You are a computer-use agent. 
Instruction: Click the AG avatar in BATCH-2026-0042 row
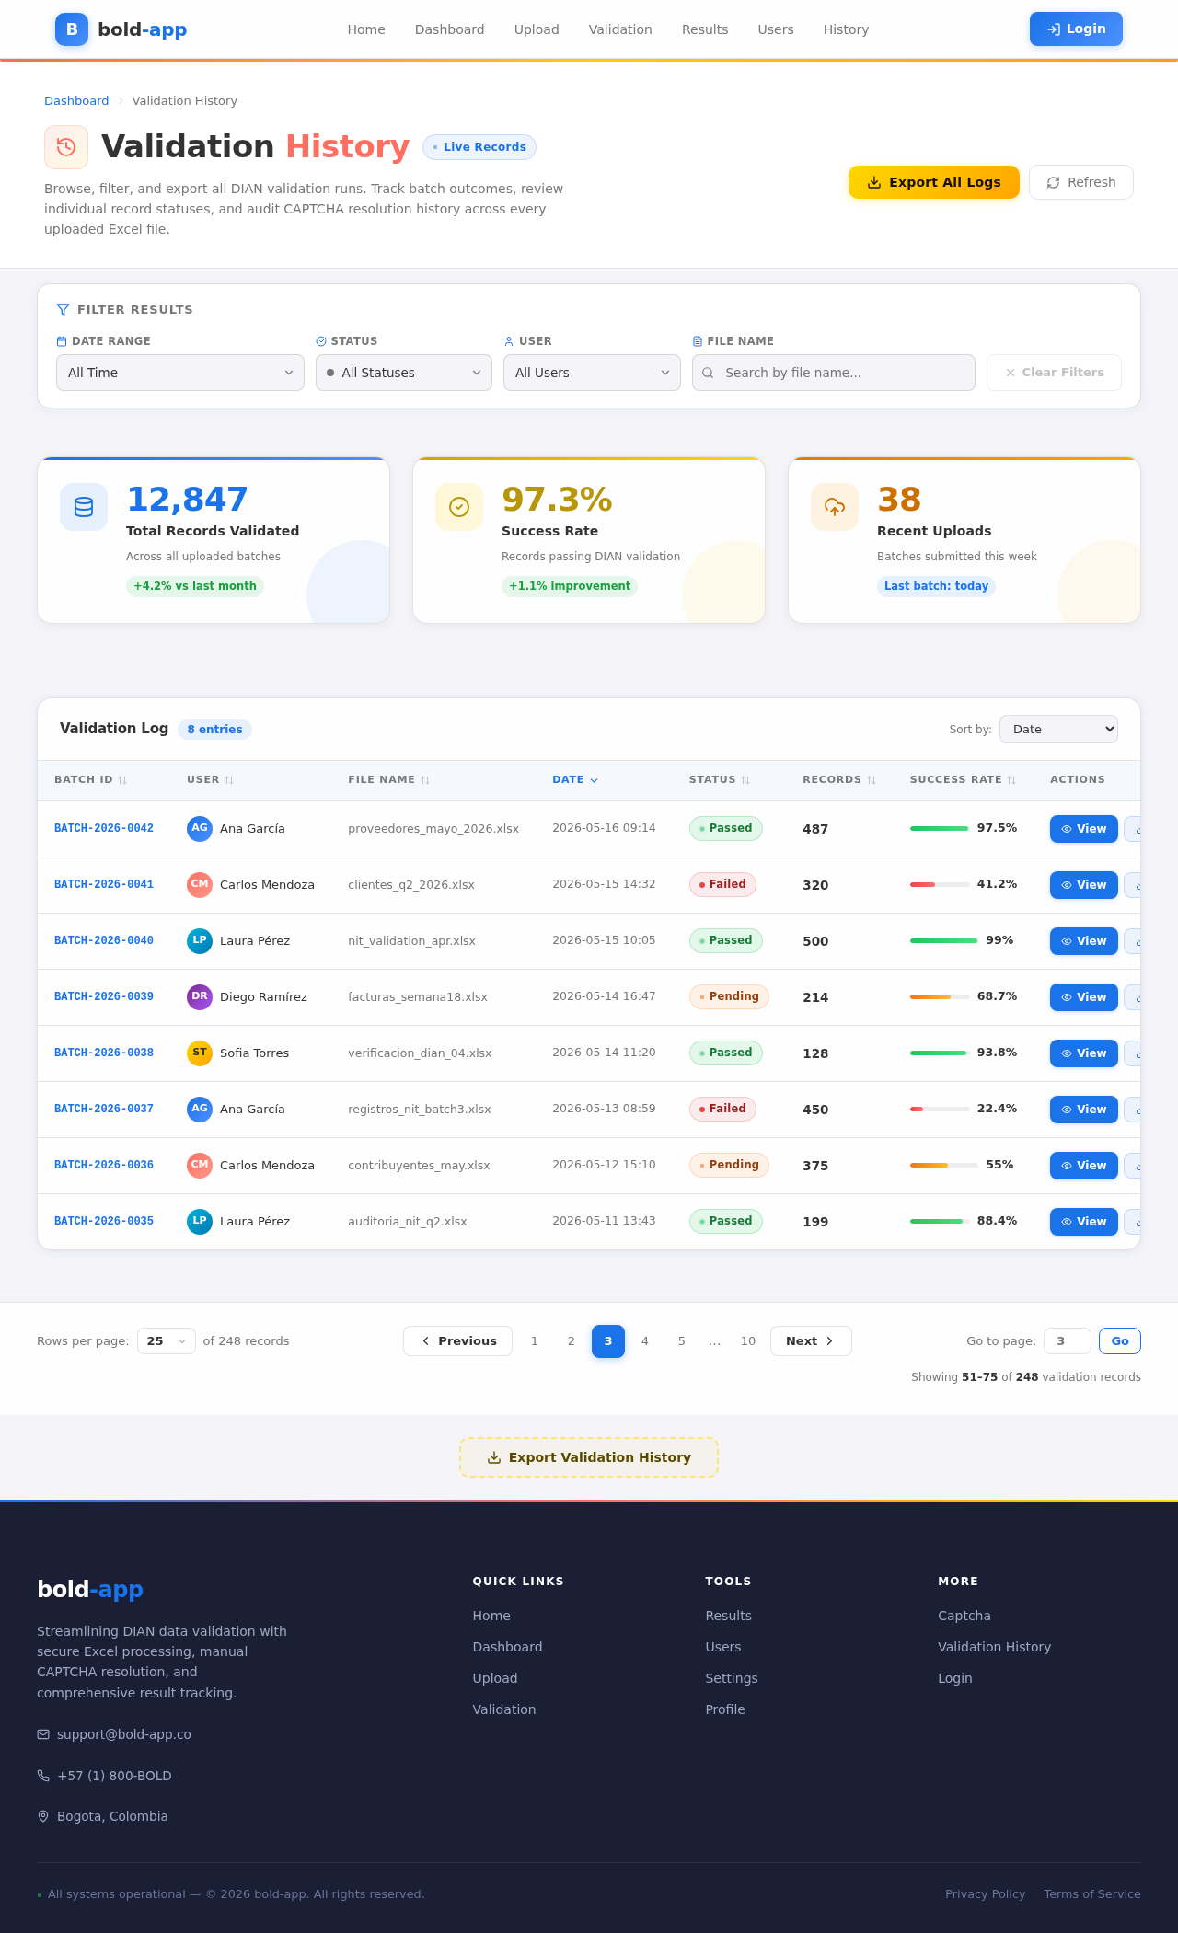pyautogui.click(x=200, y=829)
